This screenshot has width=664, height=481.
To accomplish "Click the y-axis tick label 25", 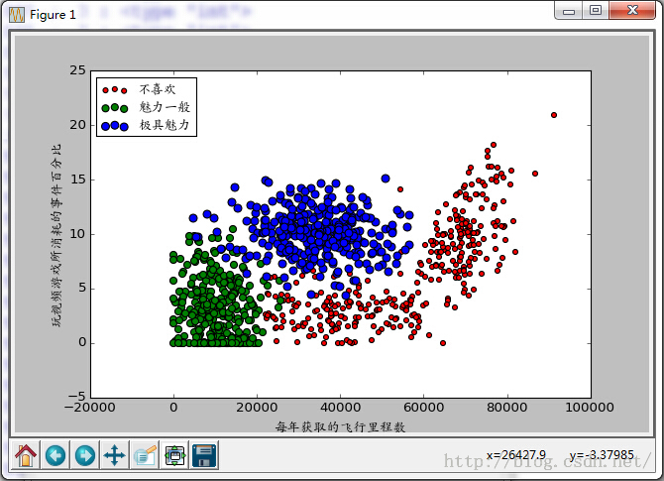I will pyautogui.click(x=77, y=70).
